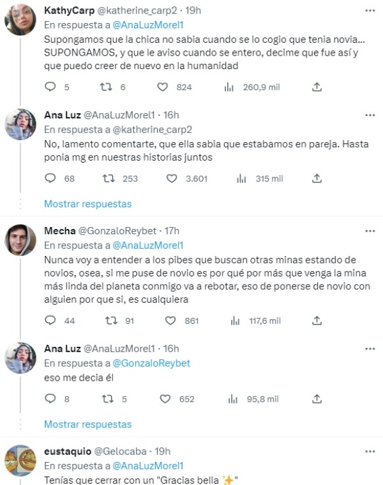Like Ana Luz's tweet with 3.601 likes
This screenshot has height=485, width=383.
[172, 179]
